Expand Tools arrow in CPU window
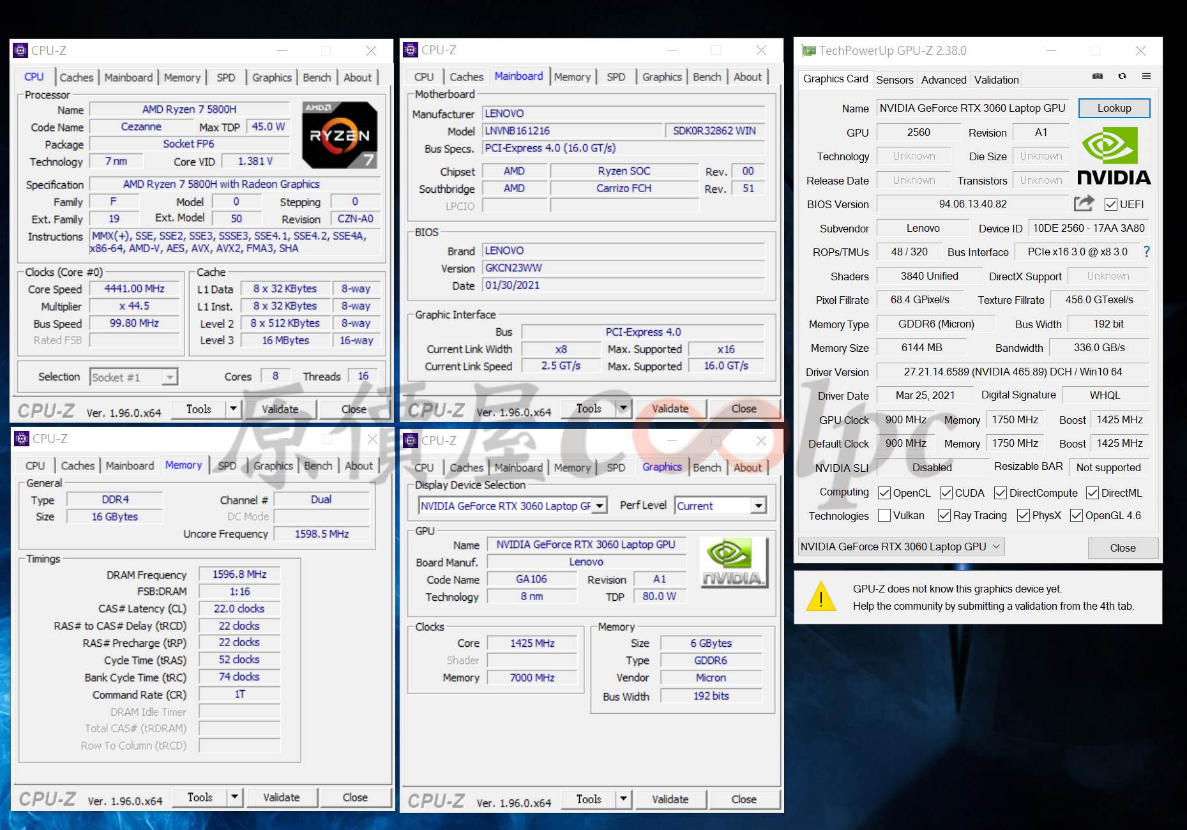This screenshot has height=830, width=1187. 234,409
